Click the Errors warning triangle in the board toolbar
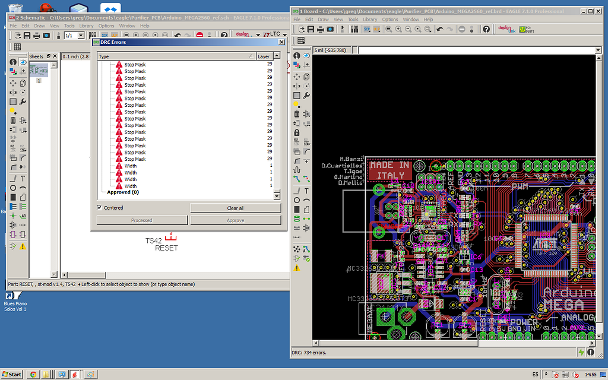The width and height of the screenshot is (608, 380). 296,268
